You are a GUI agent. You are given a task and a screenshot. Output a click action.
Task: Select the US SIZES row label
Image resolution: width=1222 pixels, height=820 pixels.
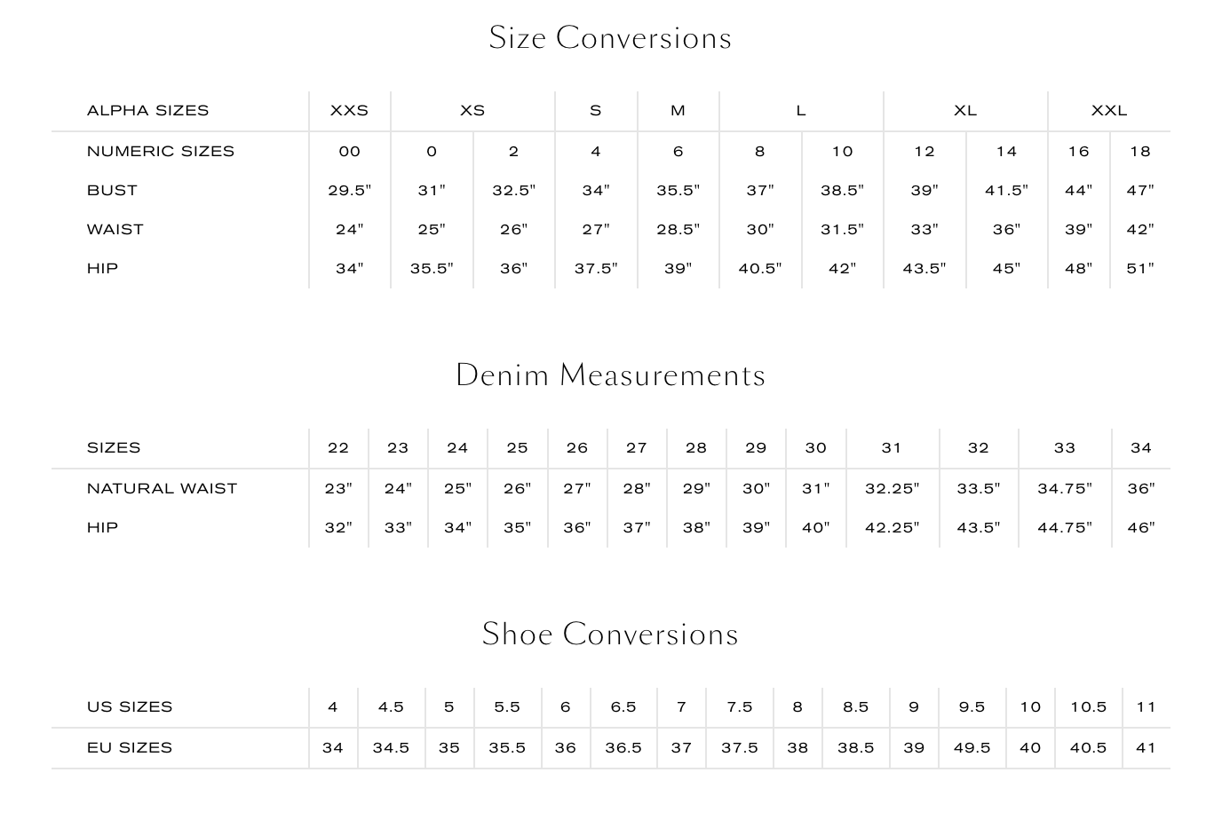(x=129, y=707)
